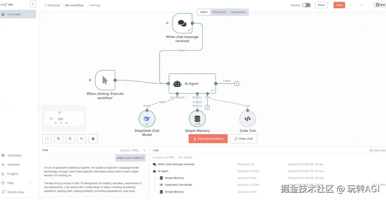Click the lightning icon by Execute workflow trigger
This screenshot has width=386, height=200.
click(90, 80)
